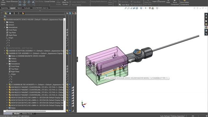Click Convert Entities in the ribbon
The image size is (208, 117).
[50, 2]
